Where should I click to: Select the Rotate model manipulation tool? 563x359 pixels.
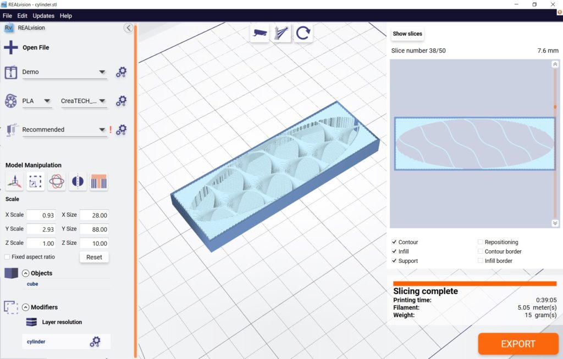[57, 182]
